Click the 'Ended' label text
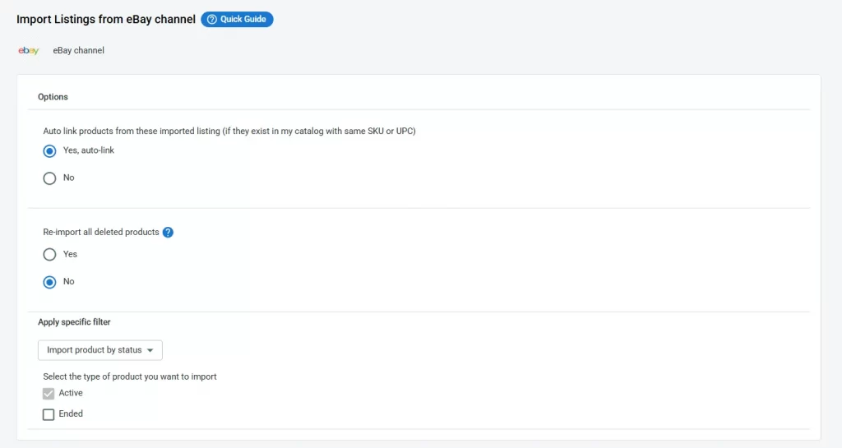 (71, 414)
